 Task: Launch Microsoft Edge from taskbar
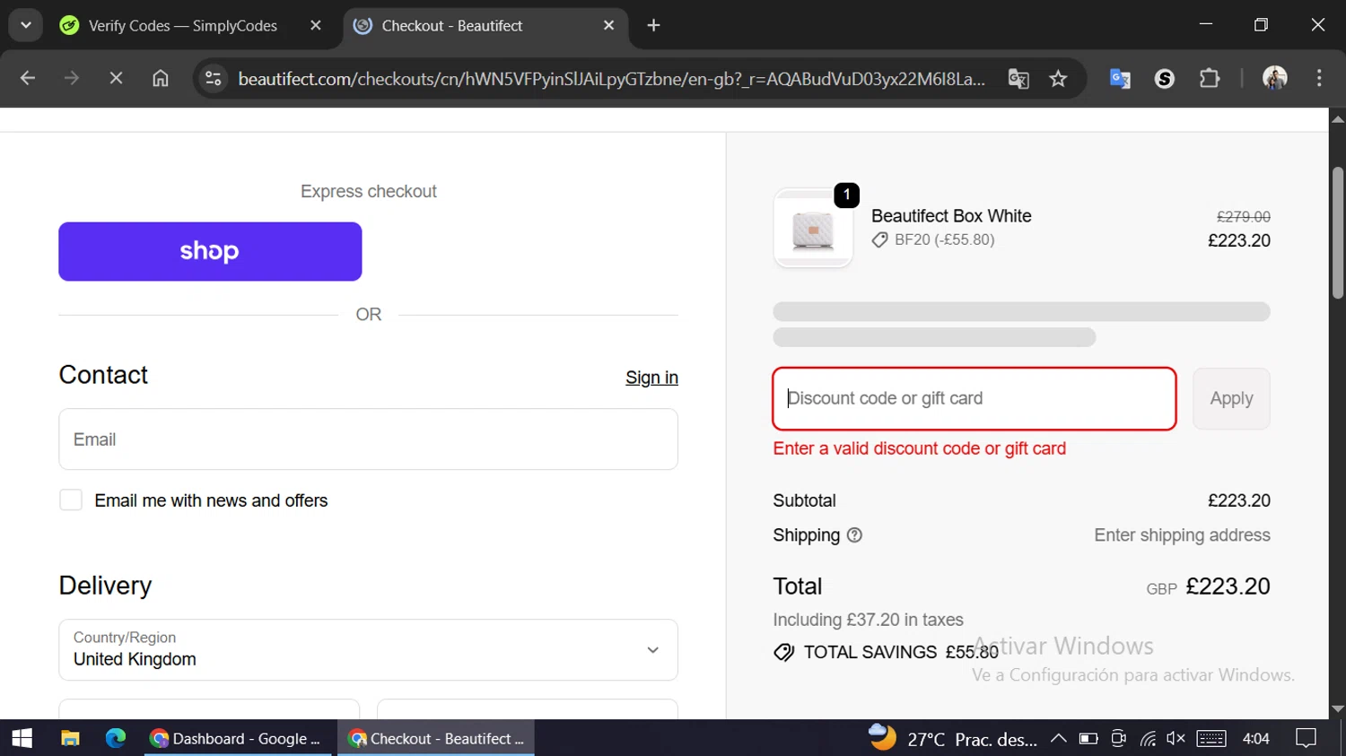[116, 738]
